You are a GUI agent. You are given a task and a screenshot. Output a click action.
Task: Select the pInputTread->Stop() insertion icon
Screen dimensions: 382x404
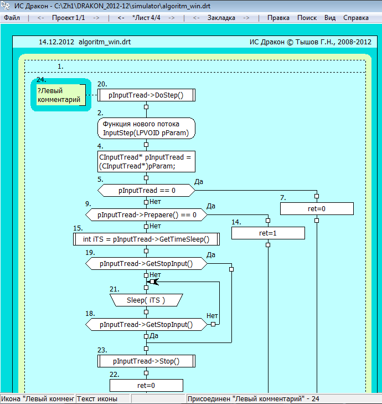[146, 361]
